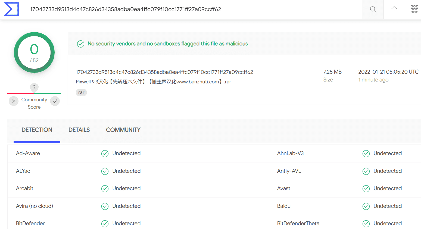This screenshot has width=421, height=229.
Task: Open the upload file icon
Action: (394, 10)
